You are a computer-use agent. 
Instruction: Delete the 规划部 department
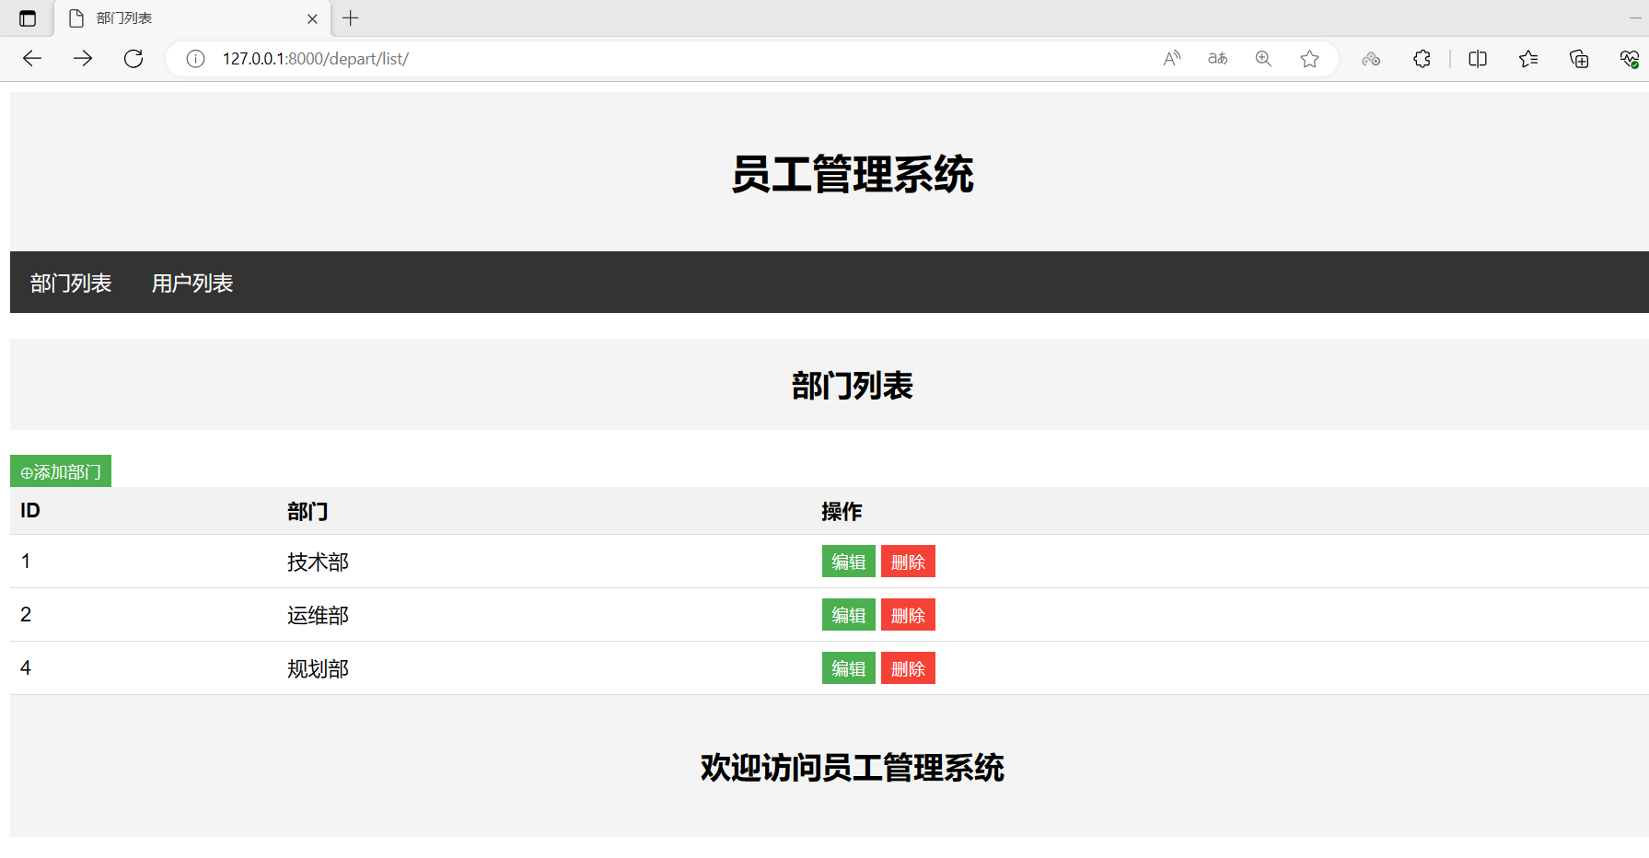(908, 668)
